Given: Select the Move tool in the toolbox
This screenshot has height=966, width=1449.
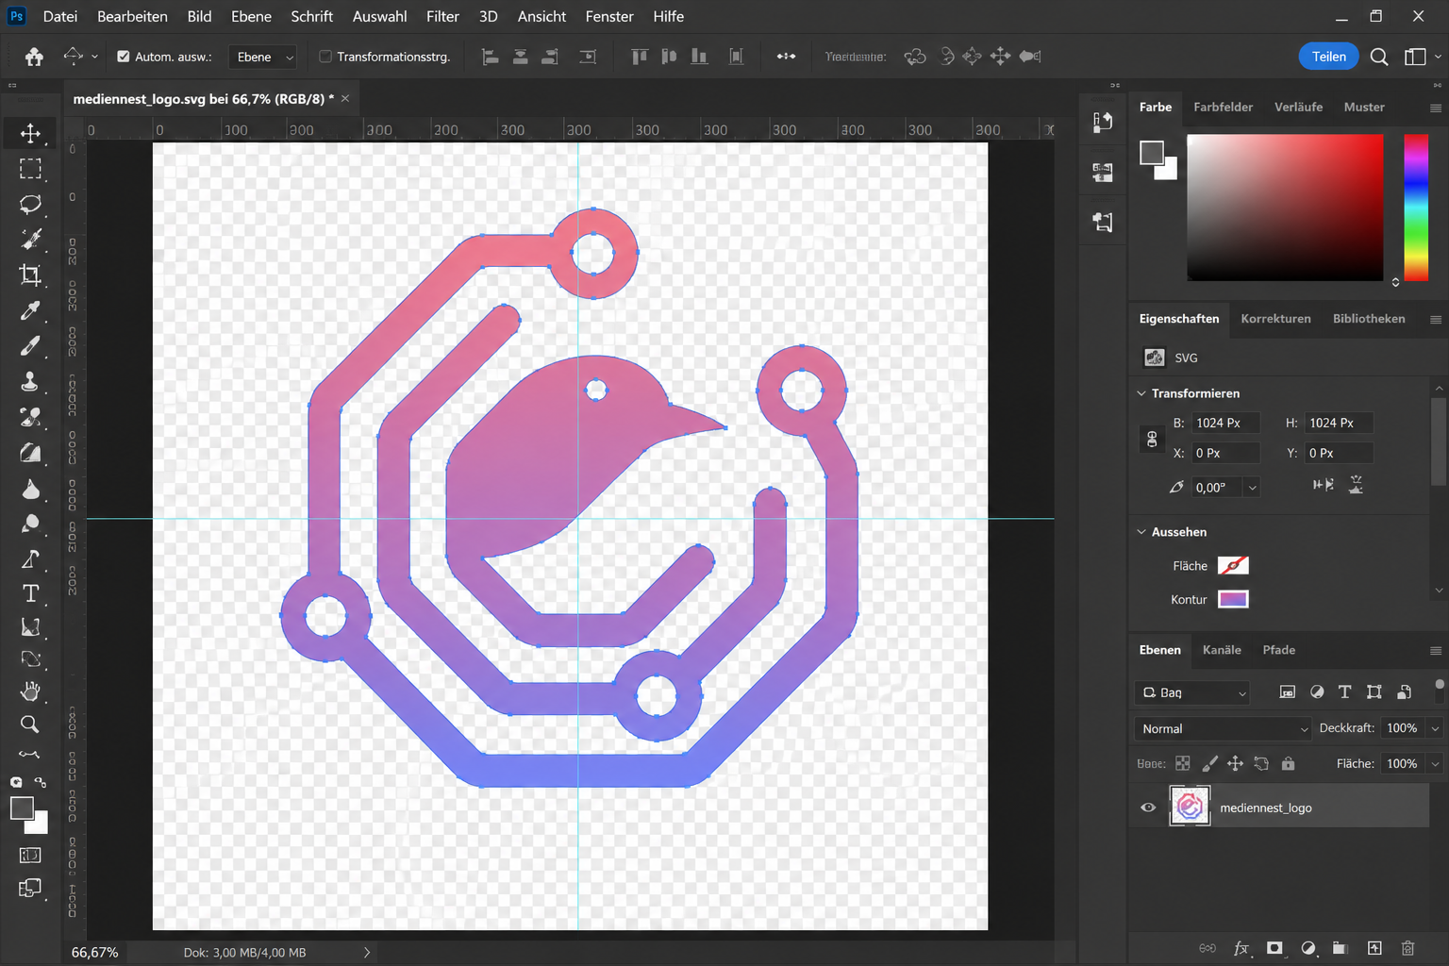Looking at the screenshot, I should click(30, 133).
